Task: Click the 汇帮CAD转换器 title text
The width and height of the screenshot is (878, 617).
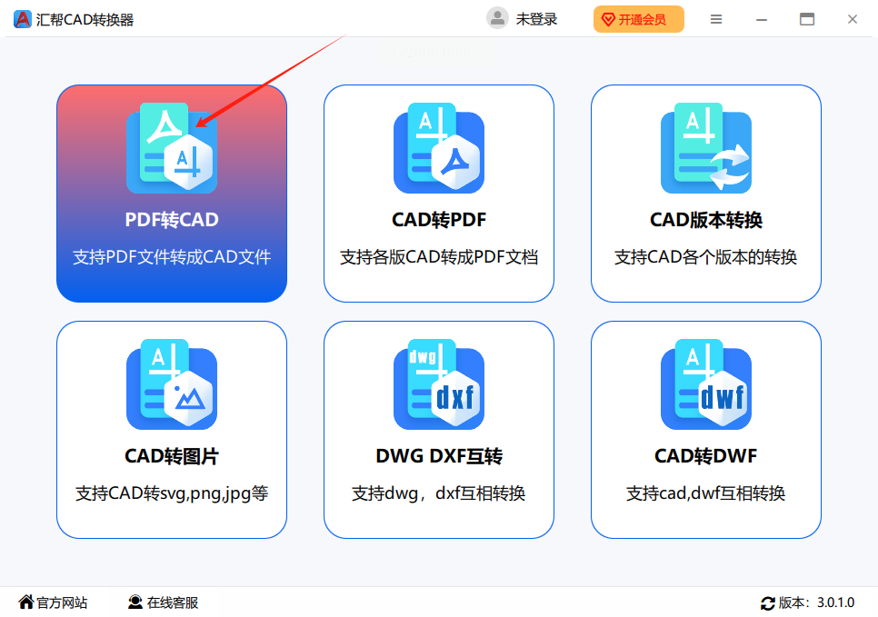Action: coord(85,20)
